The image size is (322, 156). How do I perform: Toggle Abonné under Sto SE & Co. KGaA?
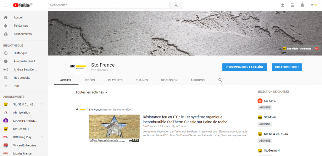click(x=265, y=141)
